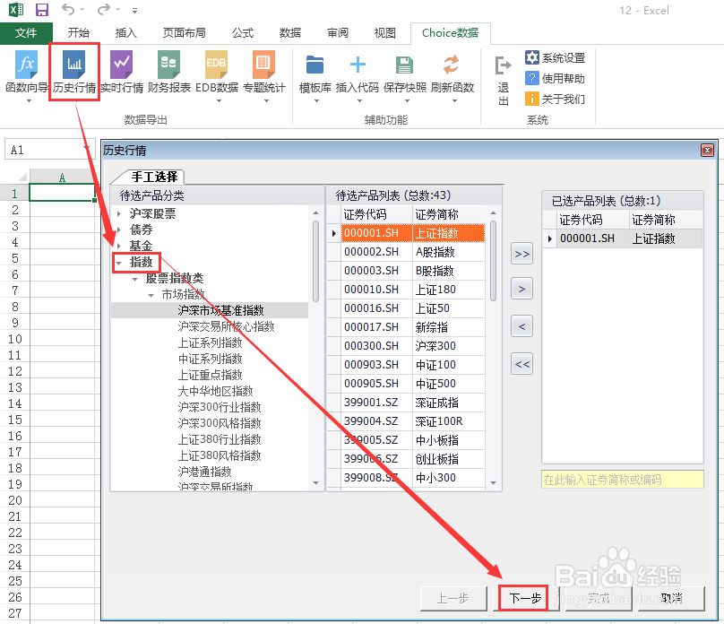Select 上证系列指数 category
This screenshot has height=624, width=724.
[210, 342]
